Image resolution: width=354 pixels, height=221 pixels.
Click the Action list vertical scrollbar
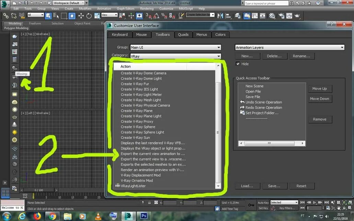(218, 126)
